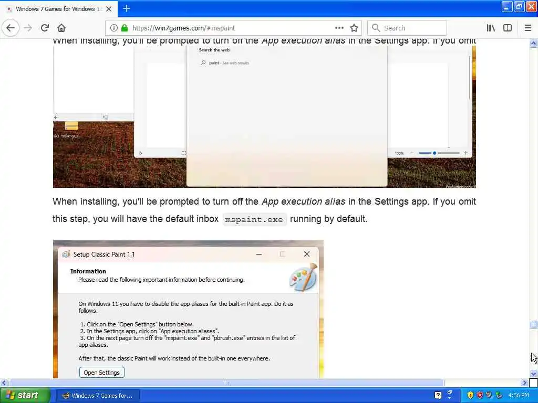Click the X on the Setup Classic Paint dialog
The width and height of the screenshot is (538, 403).
307,254
